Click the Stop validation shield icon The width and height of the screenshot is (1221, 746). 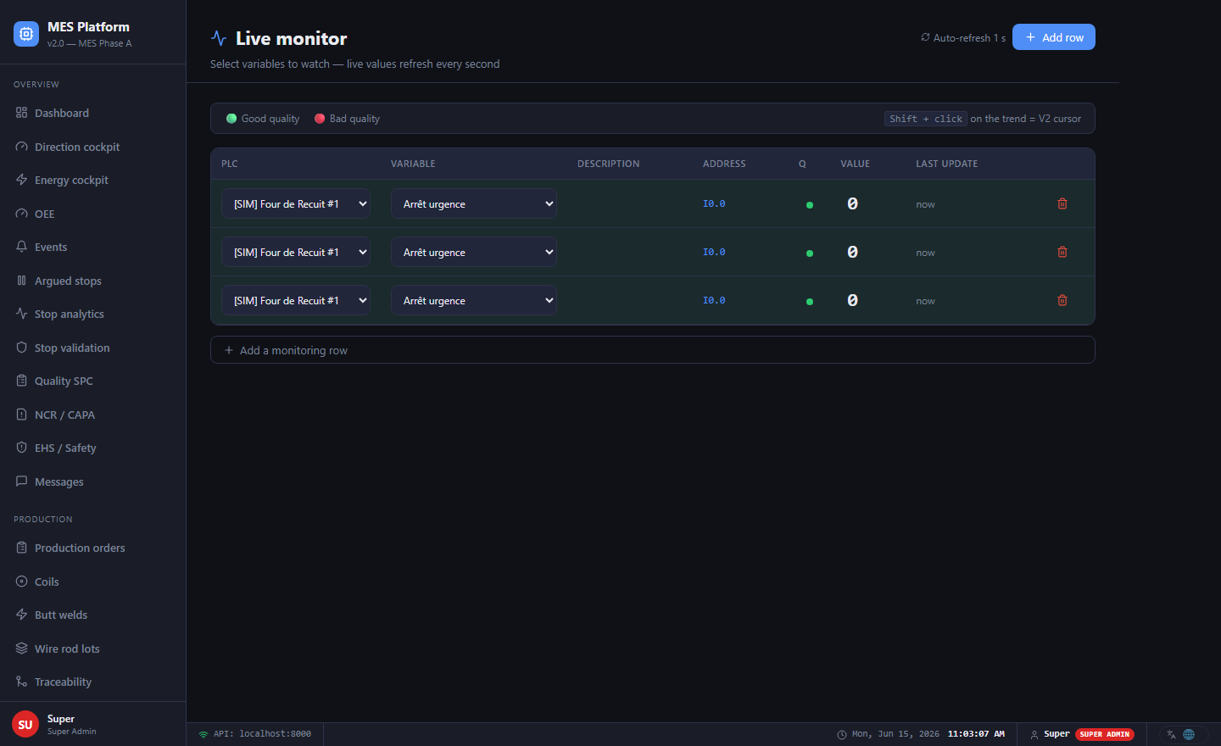[x=22, y=348]
